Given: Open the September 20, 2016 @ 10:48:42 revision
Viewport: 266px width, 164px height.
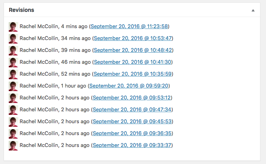Looking at the screenshot, I should pos(133,50).
